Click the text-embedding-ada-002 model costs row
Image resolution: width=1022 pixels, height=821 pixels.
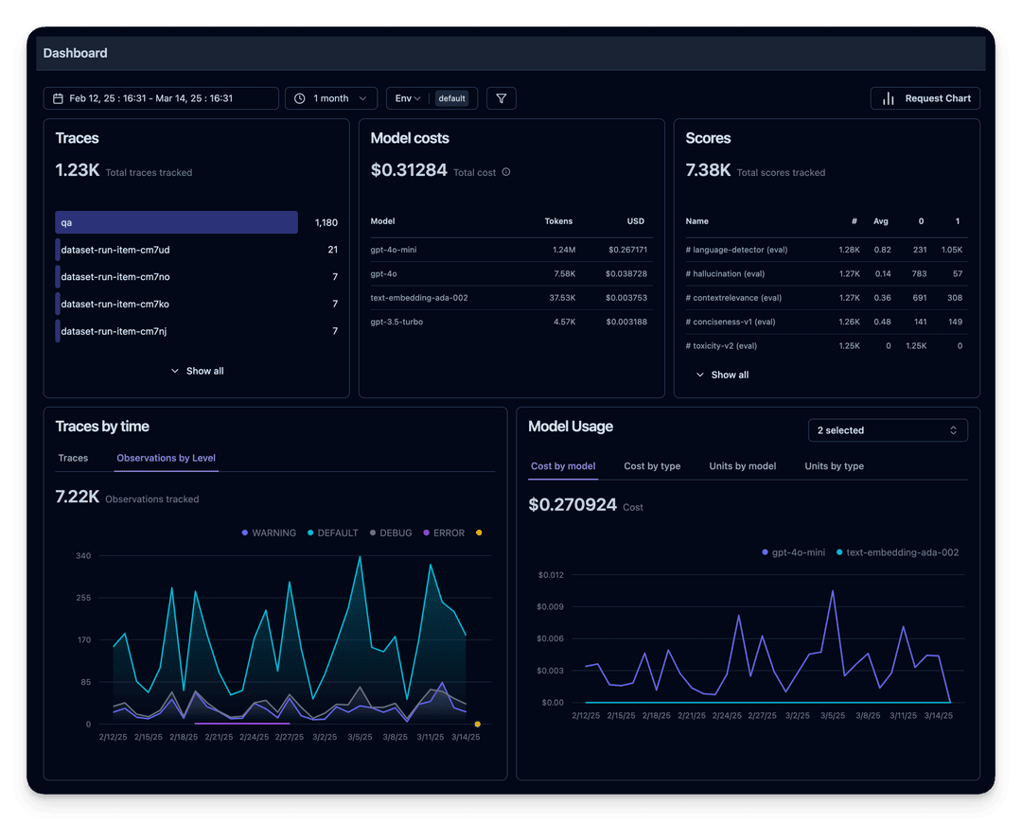click(x=511, y=298)
